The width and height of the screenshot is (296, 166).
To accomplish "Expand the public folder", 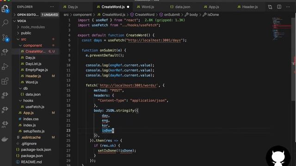I will (x=26, y=33).
